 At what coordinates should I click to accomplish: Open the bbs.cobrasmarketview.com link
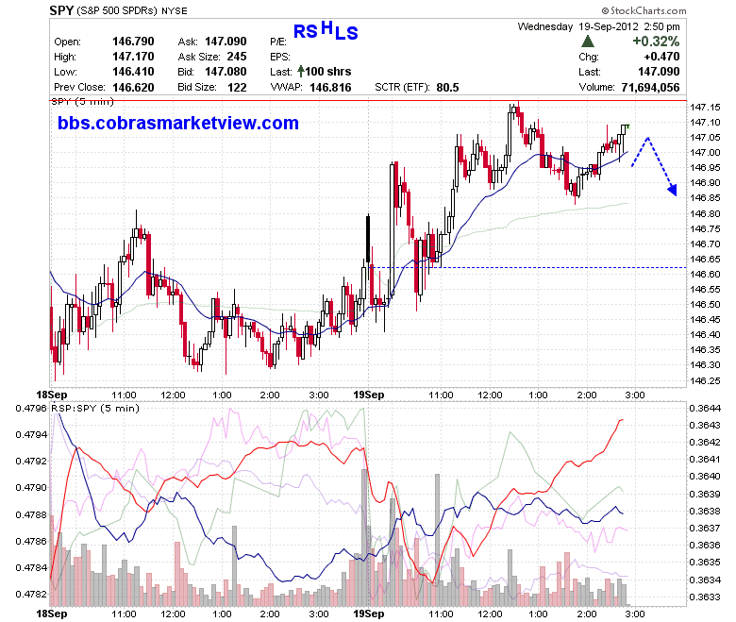coord(178,123)
